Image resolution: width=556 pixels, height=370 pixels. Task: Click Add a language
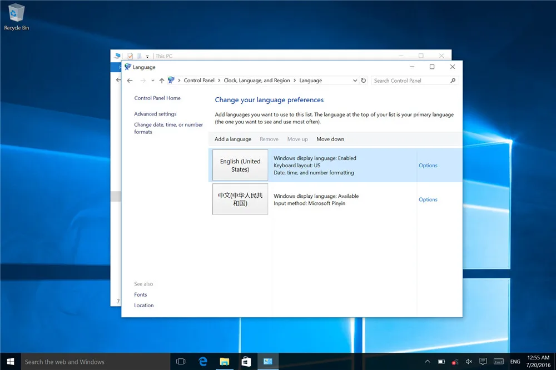coord(233,139)
